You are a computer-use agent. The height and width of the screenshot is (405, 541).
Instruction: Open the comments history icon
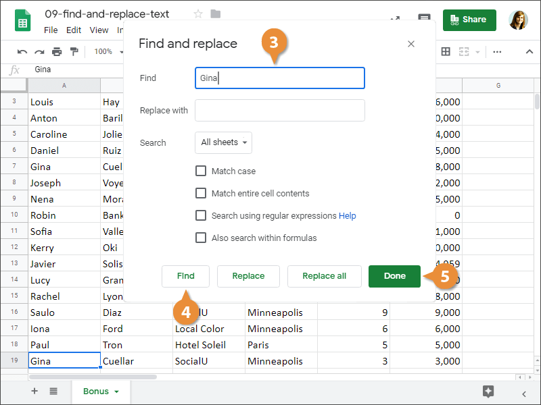click(x=424, y=20)
